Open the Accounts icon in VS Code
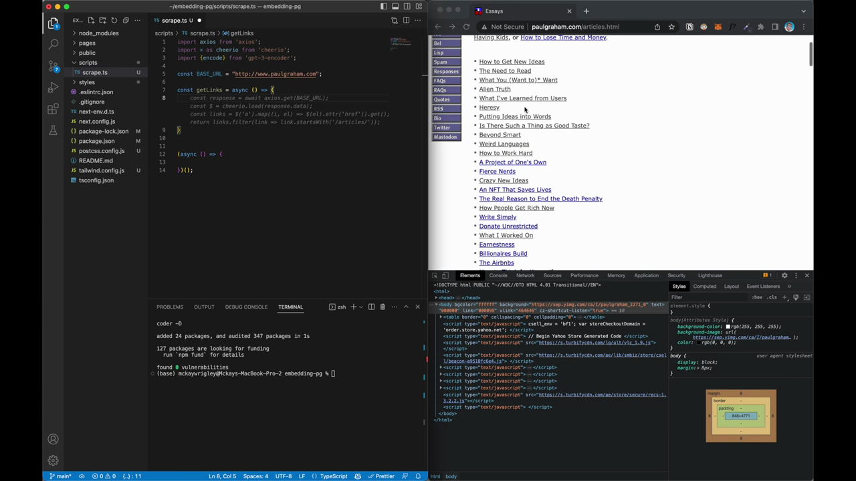 click(53, 439)
